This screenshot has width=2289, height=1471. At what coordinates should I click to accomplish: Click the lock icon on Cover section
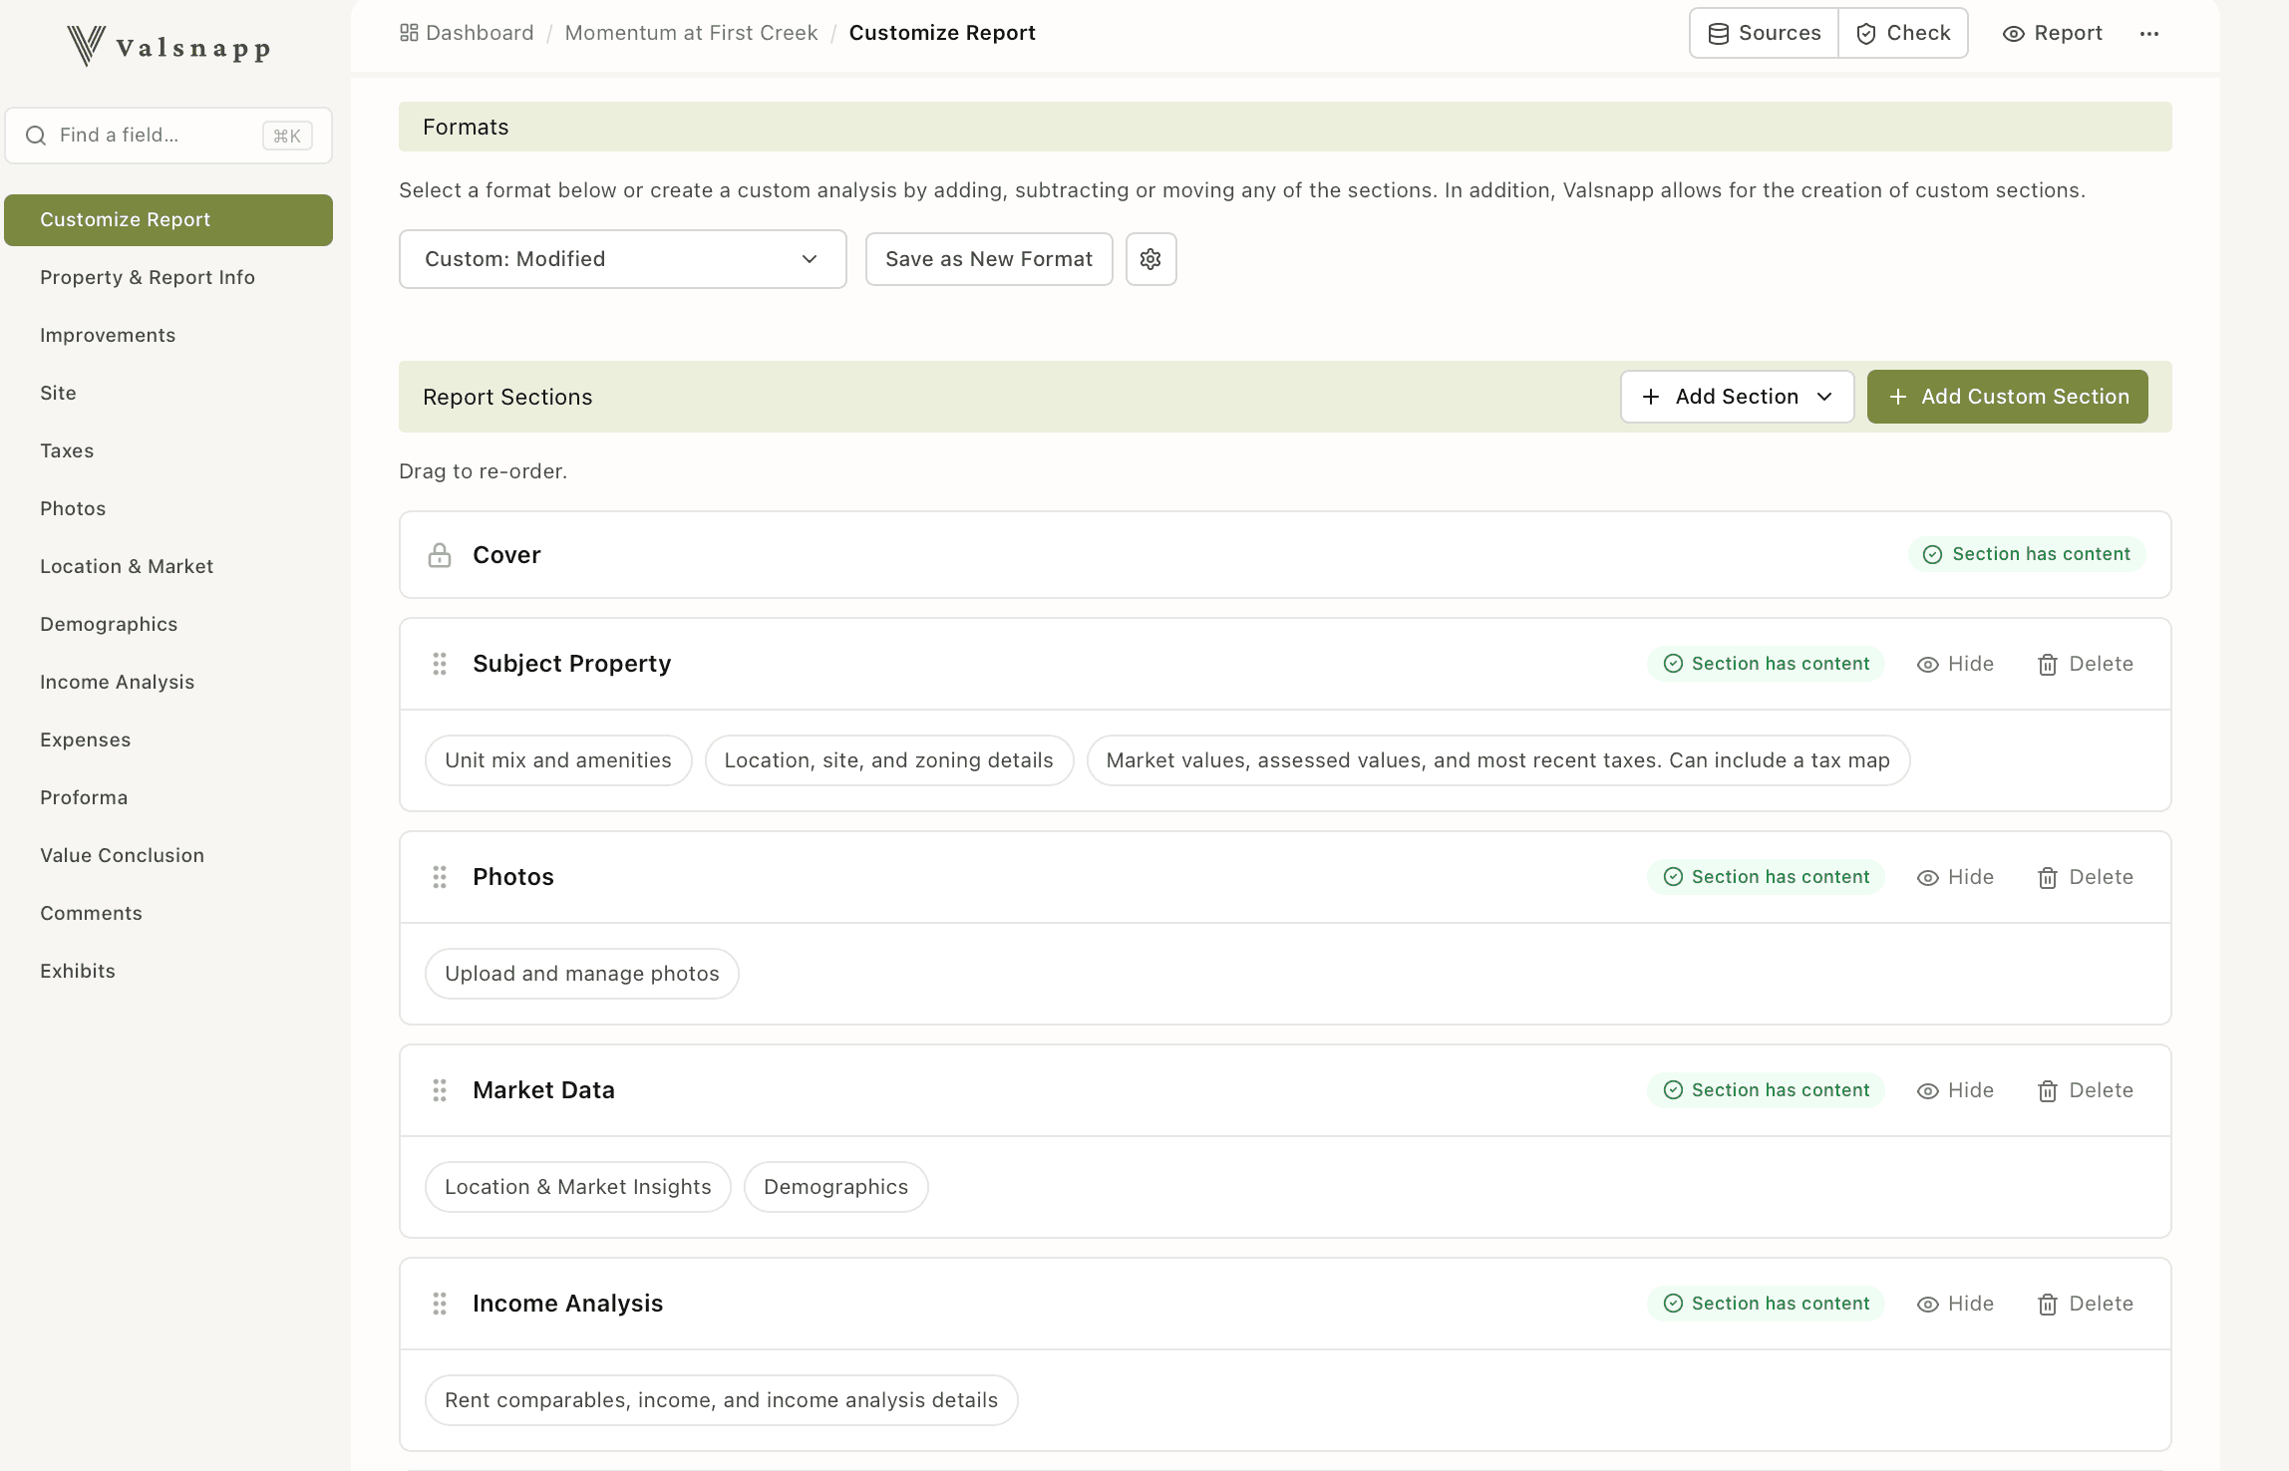tap(440, 555)
